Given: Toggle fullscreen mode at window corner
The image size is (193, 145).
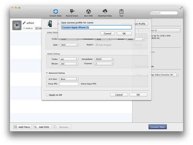Looking at the screenshot, I should pos(181,8).
